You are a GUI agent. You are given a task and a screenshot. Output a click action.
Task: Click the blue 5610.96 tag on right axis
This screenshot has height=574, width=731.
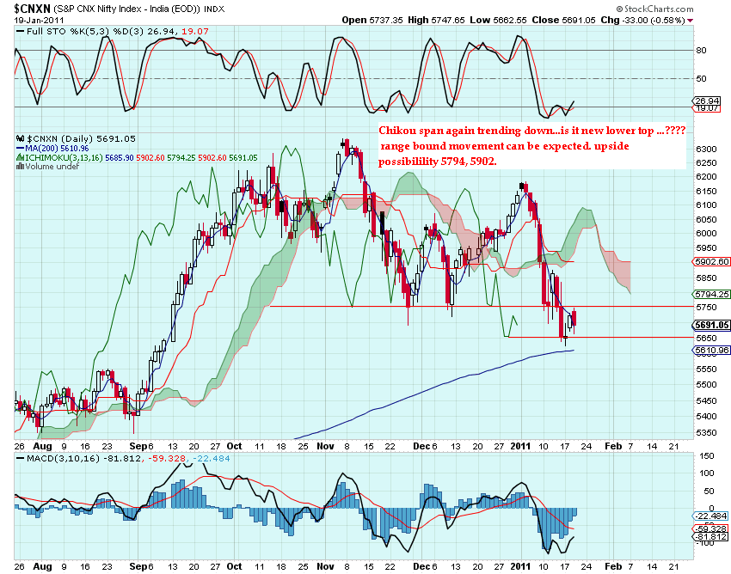712,351
